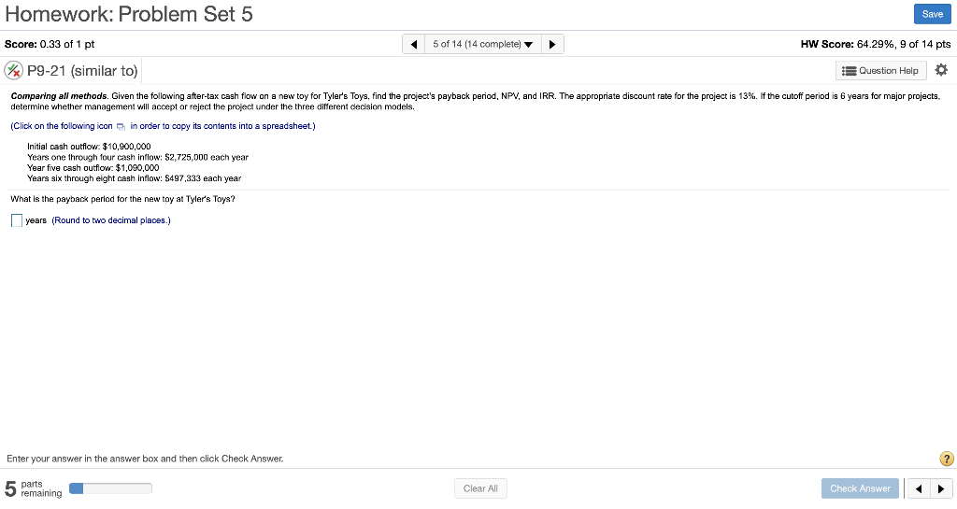Click the 'Click on the following icon' link text
957x509 pixels.
point(62,126)
